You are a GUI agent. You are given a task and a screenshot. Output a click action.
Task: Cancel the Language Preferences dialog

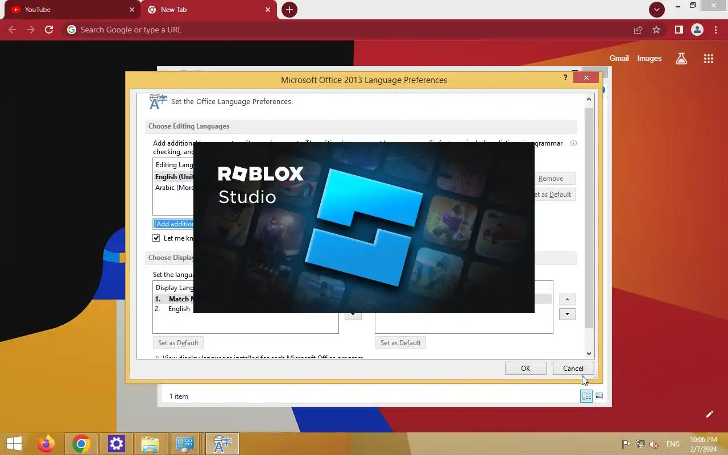pos(573,368)
